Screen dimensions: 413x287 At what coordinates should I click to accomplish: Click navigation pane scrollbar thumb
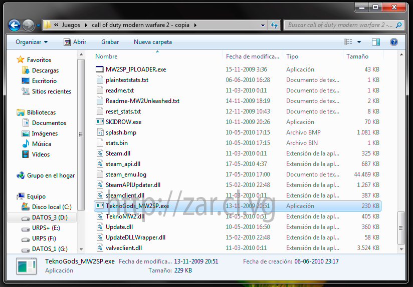pyautogui.click(x=81, y=134)
